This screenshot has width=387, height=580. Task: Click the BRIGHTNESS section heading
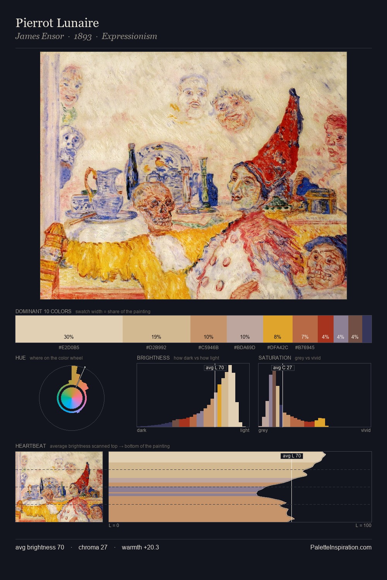point(153,358)
